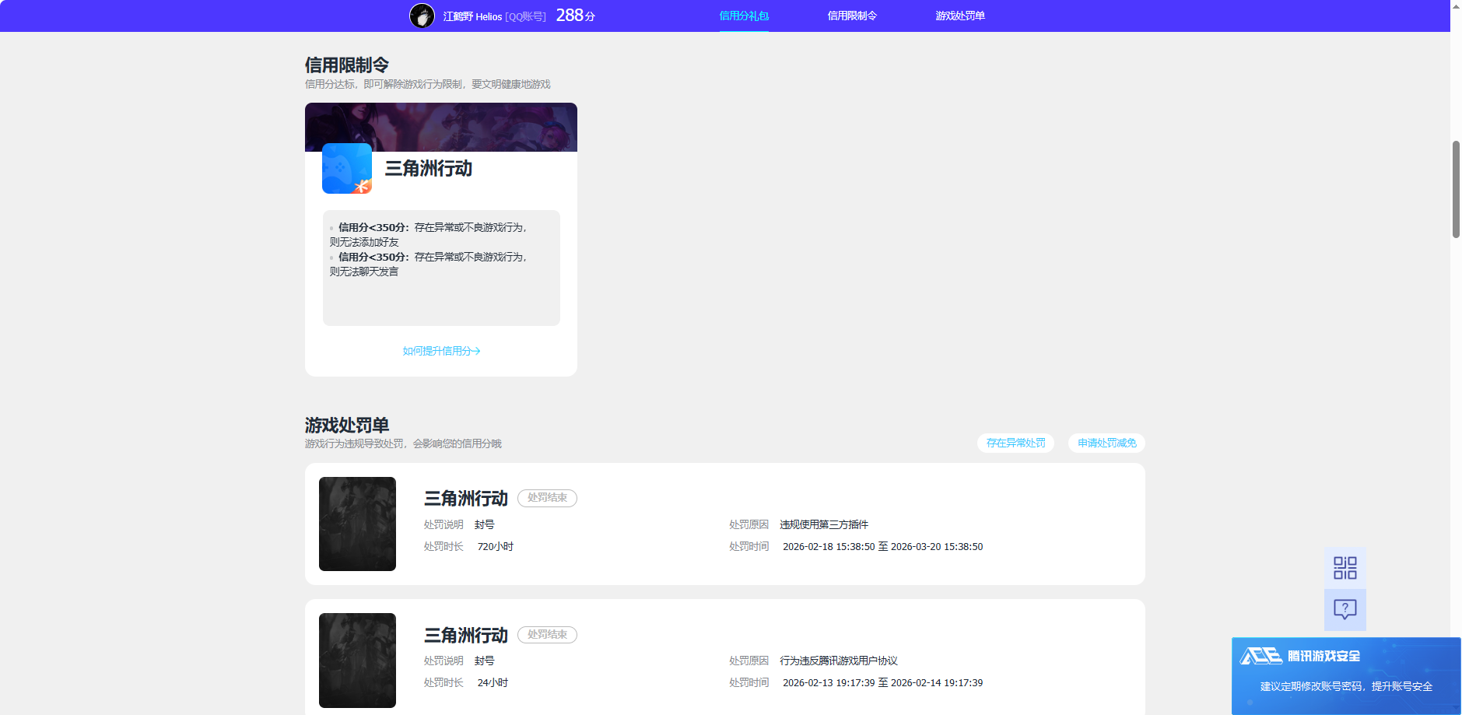Click the 2026-02-18 15:38:50 penalty time range
1462x715 pixels.
pyautogui.click(x=882, y=547)
